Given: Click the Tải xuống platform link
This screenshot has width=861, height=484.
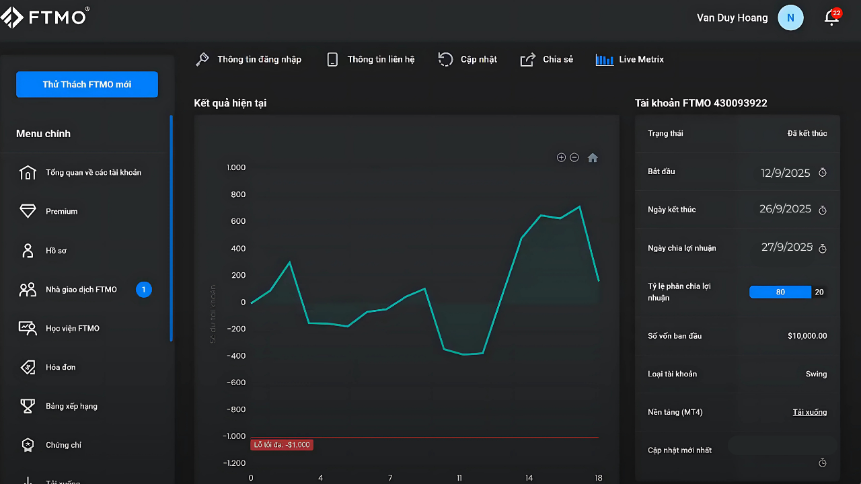Looking at the screenshot, I should pos(809,412).
